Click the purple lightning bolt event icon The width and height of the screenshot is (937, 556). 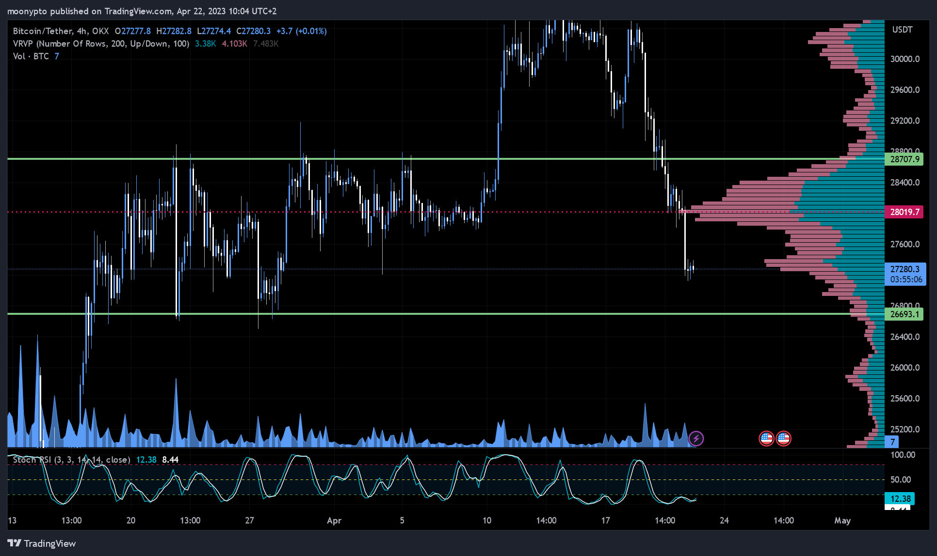696,439
